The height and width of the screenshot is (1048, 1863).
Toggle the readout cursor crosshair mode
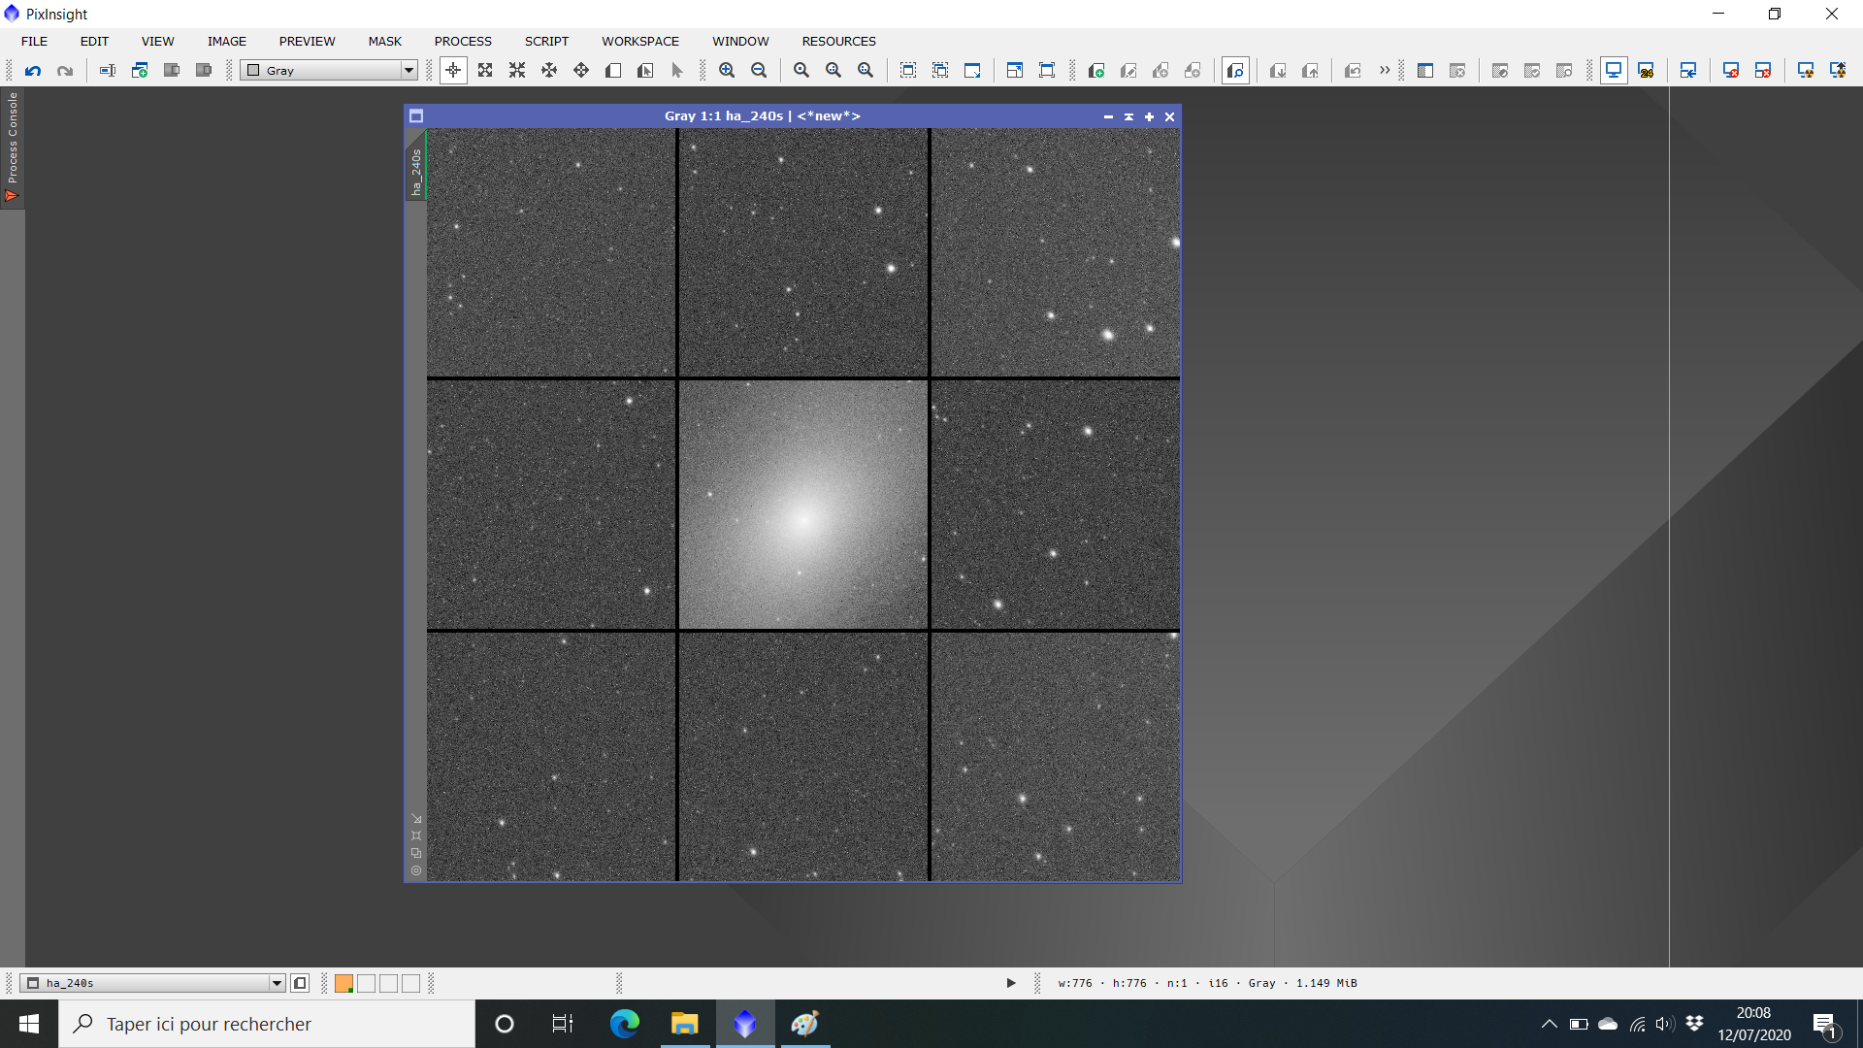[453, 70]
